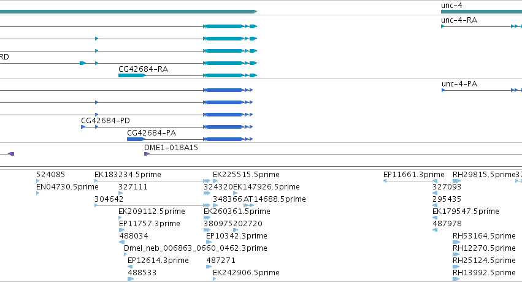The width and height of the screenshot is (522, 282).
Task: Select the CG42684-PA label
Action: (152, 132)
